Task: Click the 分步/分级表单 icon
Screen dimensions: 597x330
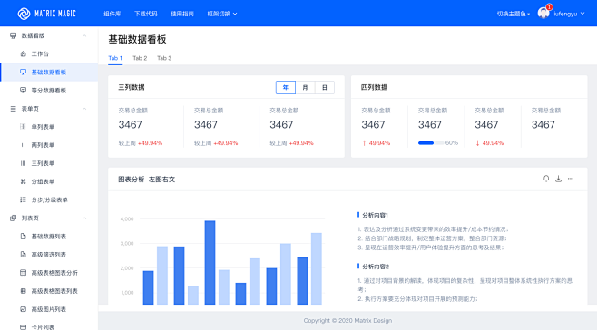Action: [24, 199]
